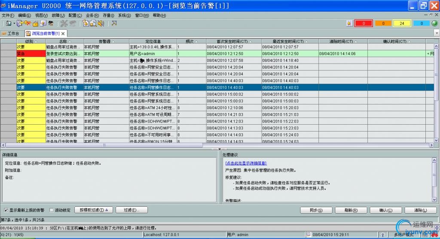This screenshot has height=239, width=440.
Task: Click the 清除(L) button
Action: coord(420,210)
